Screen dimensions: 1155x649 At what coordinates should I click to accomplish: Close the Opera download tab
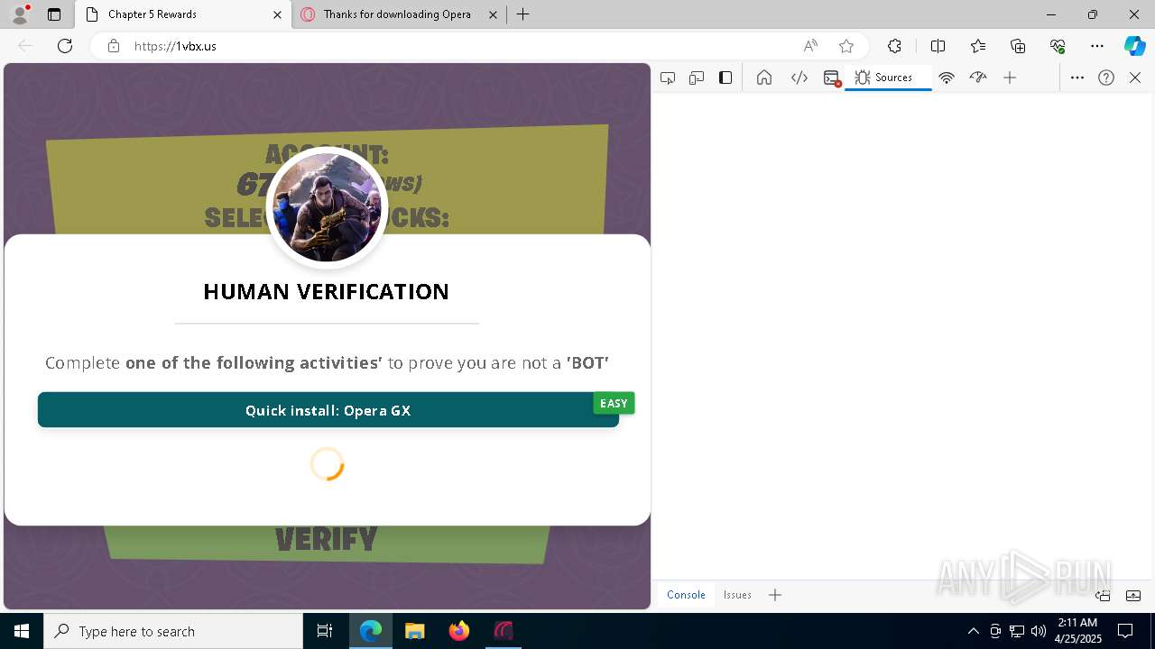coord(493,14)
